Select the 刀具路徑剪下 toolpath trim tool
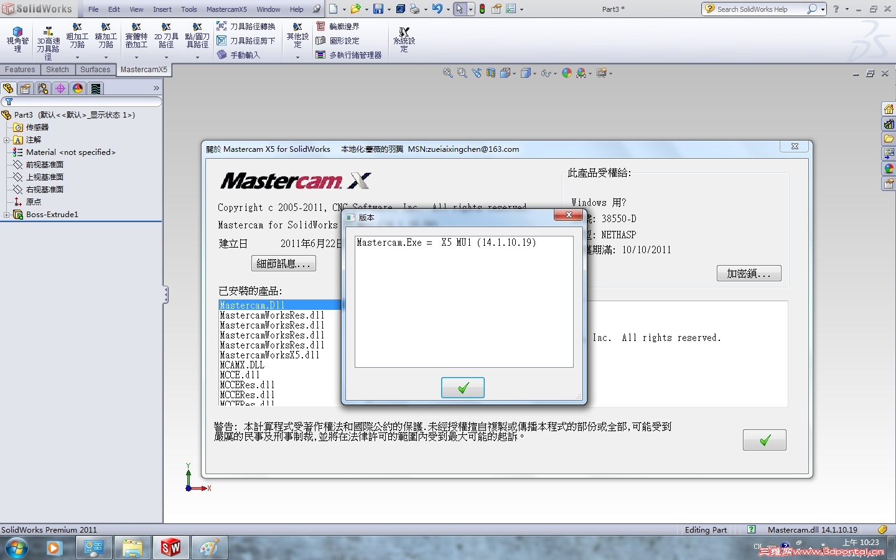896x560 pixels. [246, 40]
